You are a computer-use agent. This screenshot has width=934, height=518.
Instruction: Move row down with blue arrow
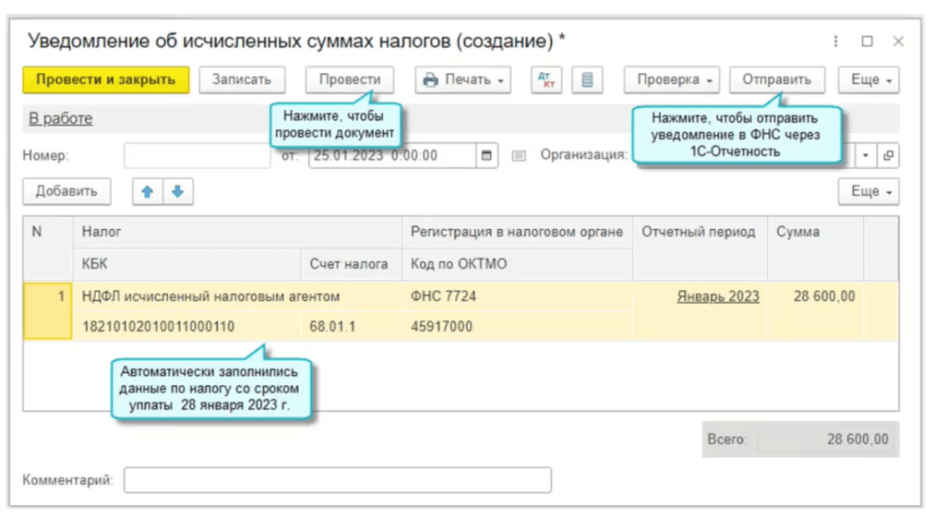pos(178,192)
